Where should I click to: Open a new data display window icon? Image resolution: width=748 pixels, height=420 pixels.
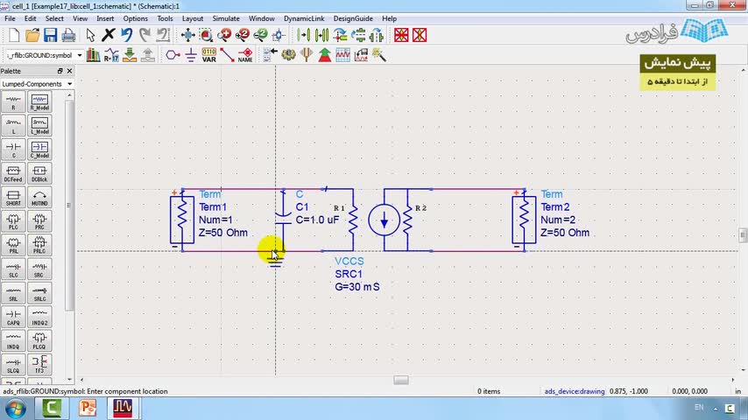(x=342, y=55)
